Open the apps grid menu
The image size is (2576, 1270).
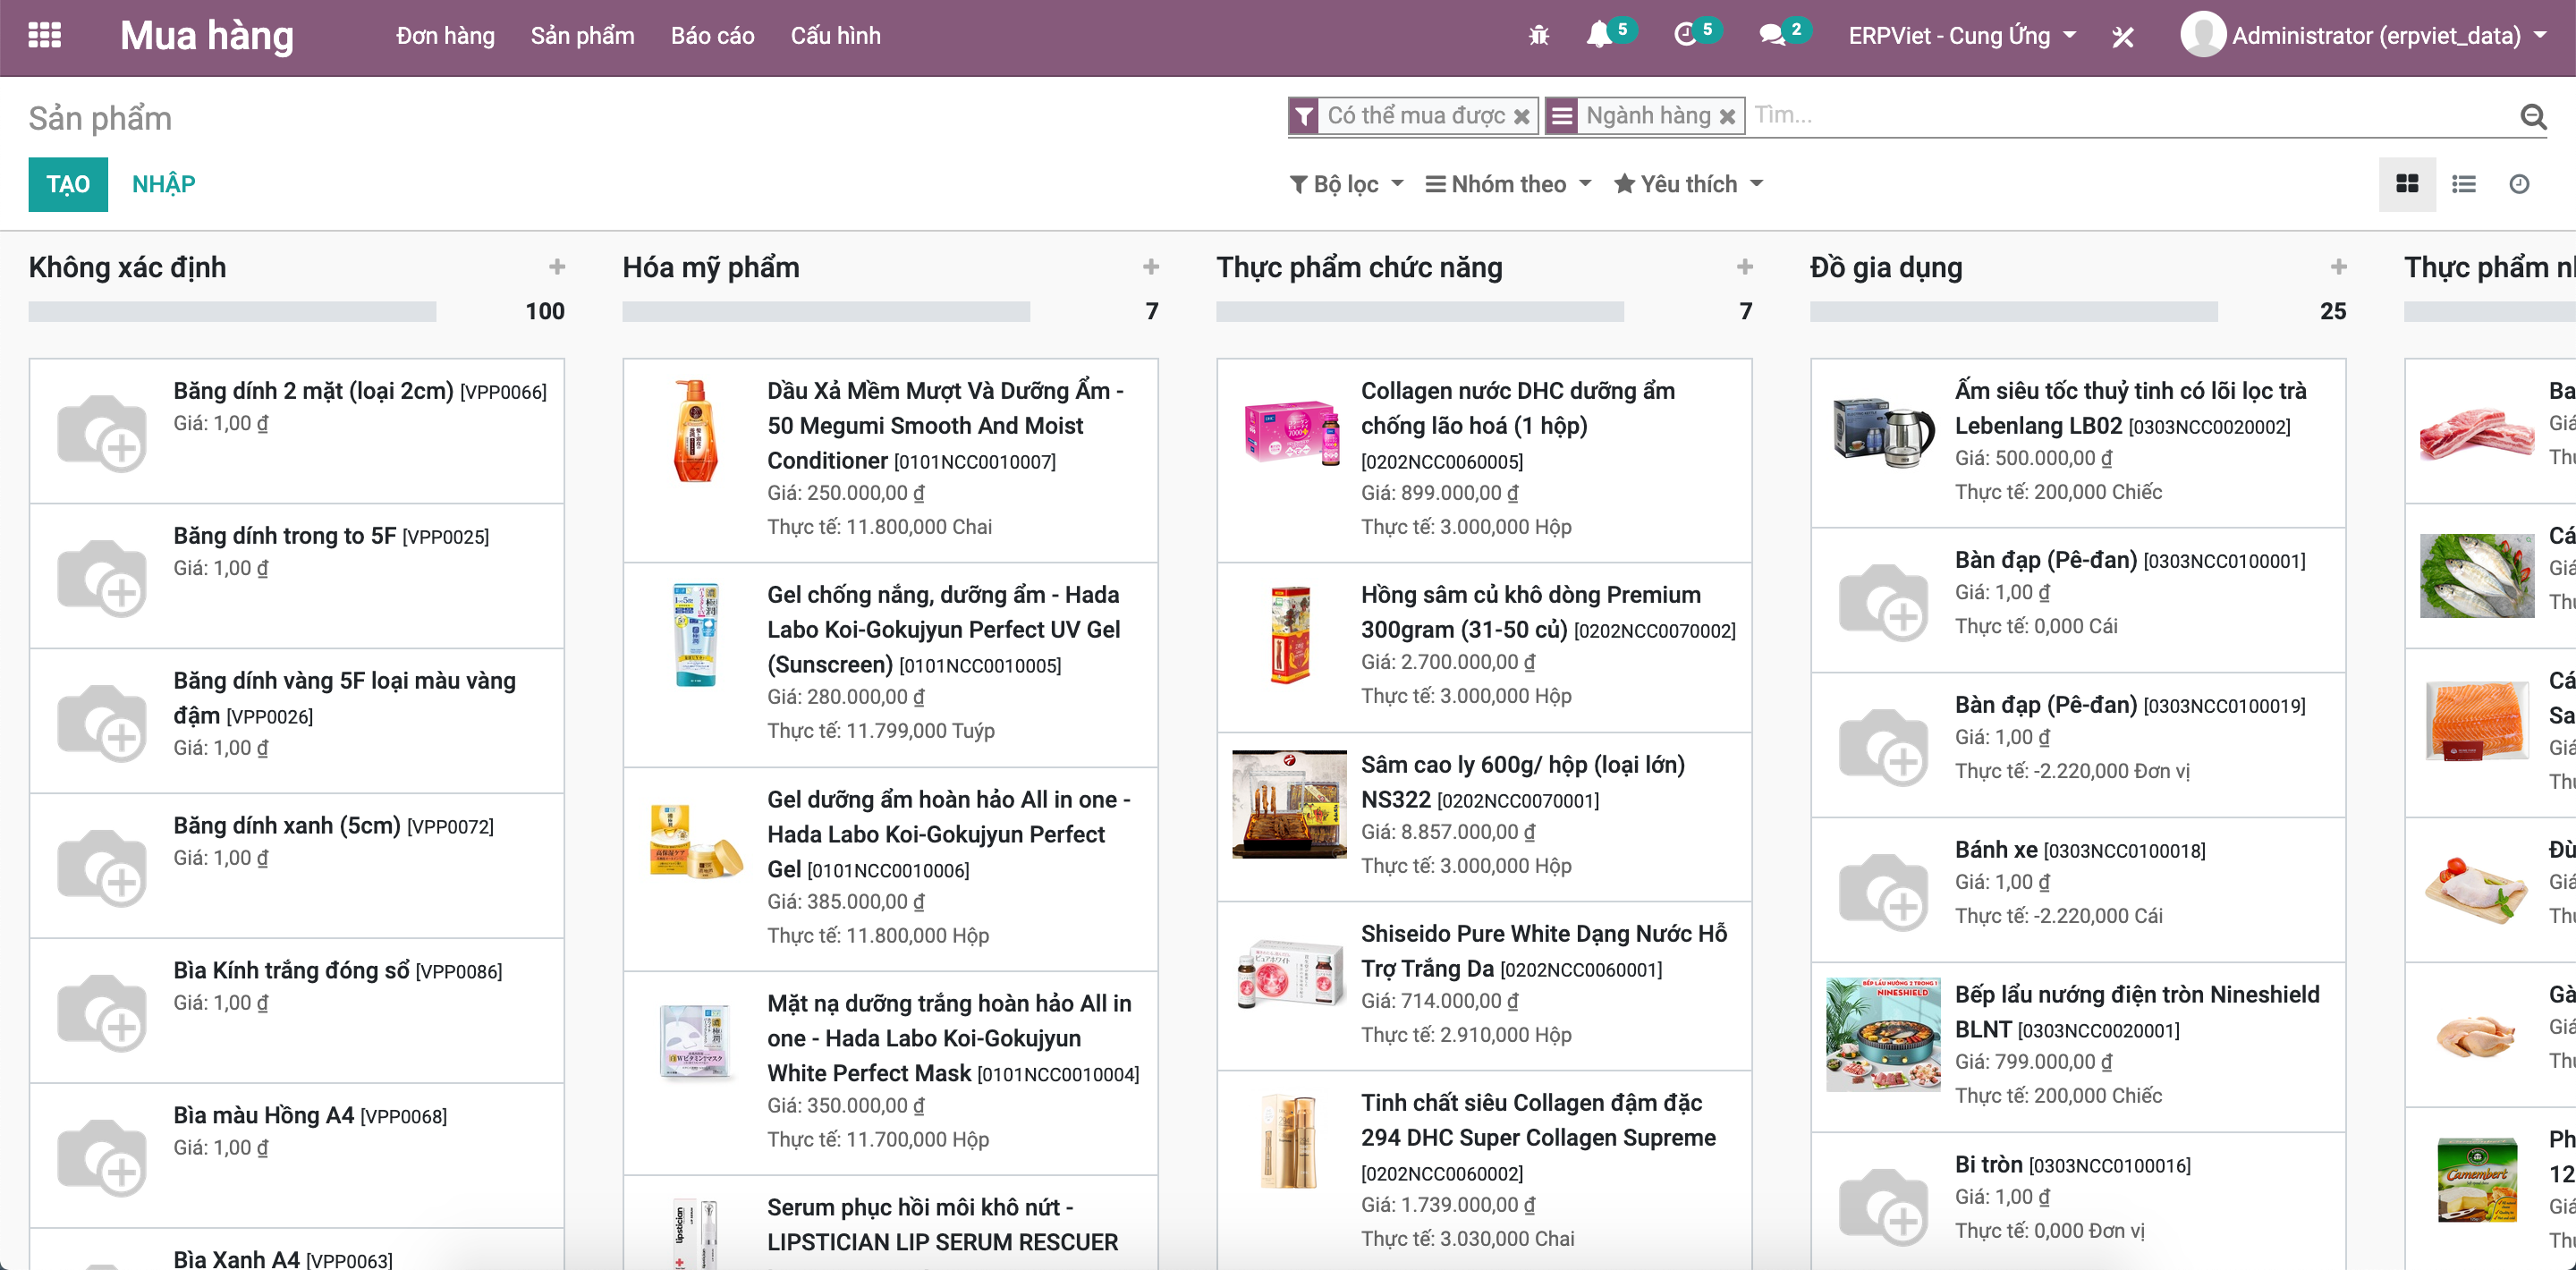coord(44,35)
